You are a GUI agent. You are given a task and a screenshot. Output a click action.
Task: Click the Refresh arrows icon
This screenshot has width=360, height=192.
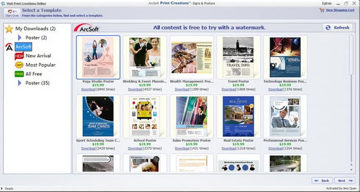(328, 27)
